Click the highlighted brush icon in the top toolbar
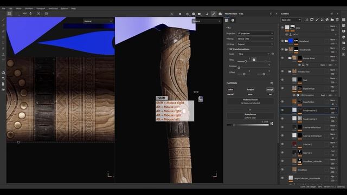Image resolution: width=347 pixels, height=195 pixels. [214, 14]
